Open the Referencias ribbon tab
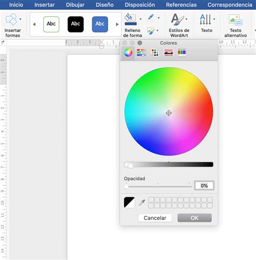The width and height of the screenshot is (256, 260). click(x=181, y=5)
